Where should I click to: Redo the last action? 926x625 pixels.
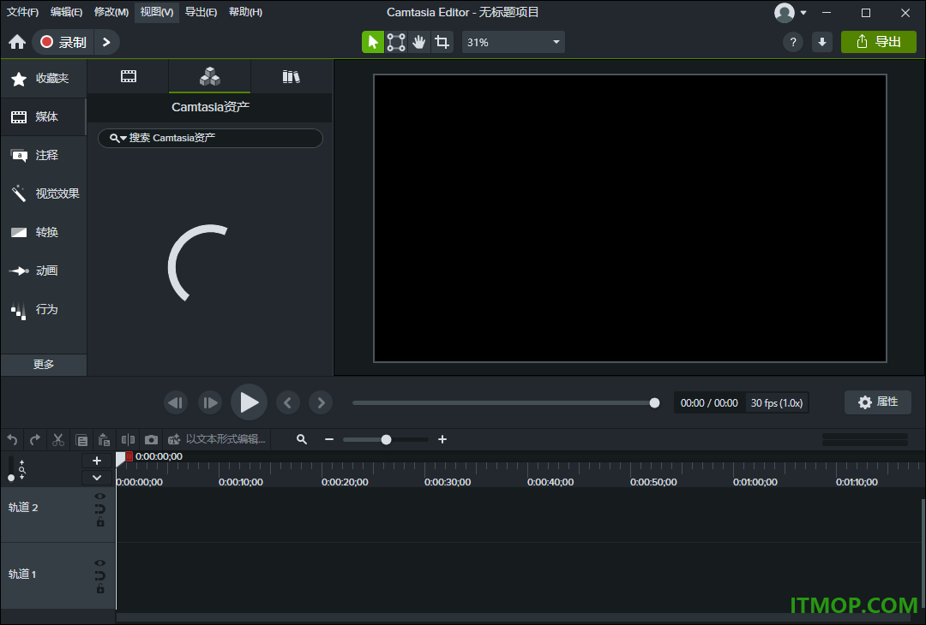[35, 440]
